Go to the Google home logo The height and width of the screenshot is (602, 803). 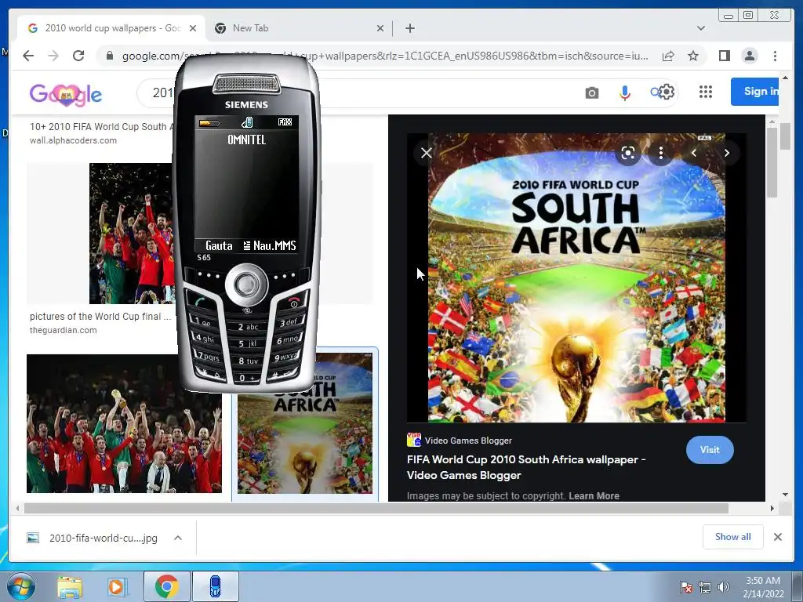click(66, 94)
